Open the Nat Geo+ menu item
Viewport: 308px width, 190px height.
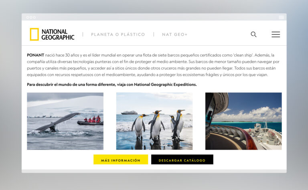tap(174, 34)
